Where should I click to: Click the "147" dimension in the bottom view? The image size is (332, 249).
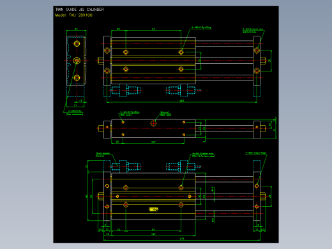click(153, 234)
